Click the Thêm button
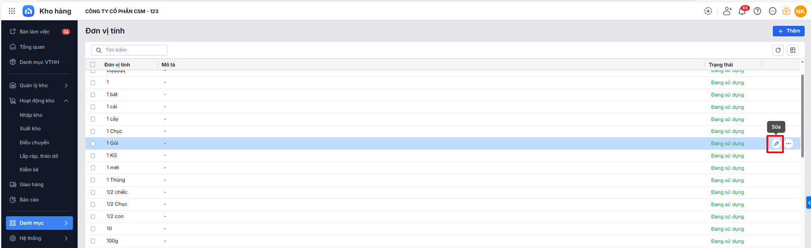 coord(788,31)
